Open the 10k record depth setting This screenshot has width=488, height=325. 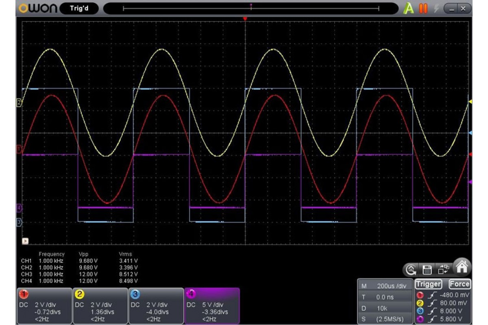tap(385, 308)
